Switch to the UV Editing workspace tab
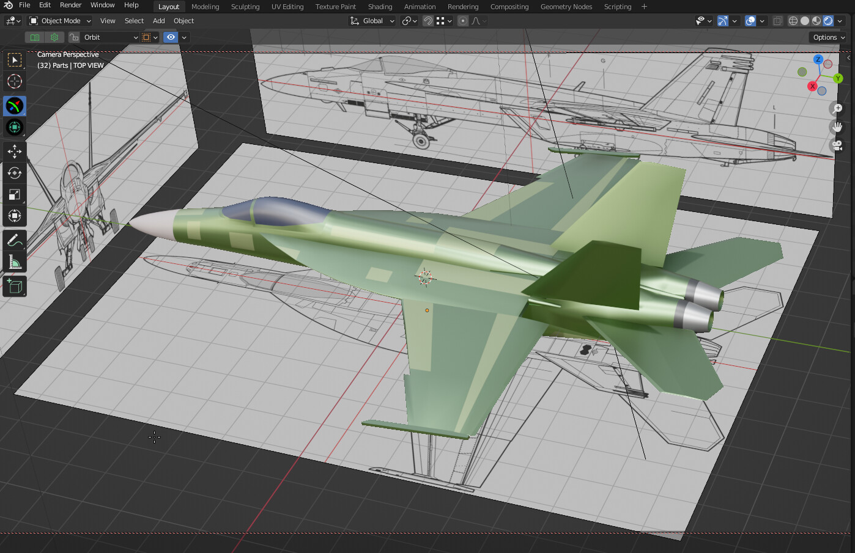Viewport: 855px width, 553px height. (287, 7)
